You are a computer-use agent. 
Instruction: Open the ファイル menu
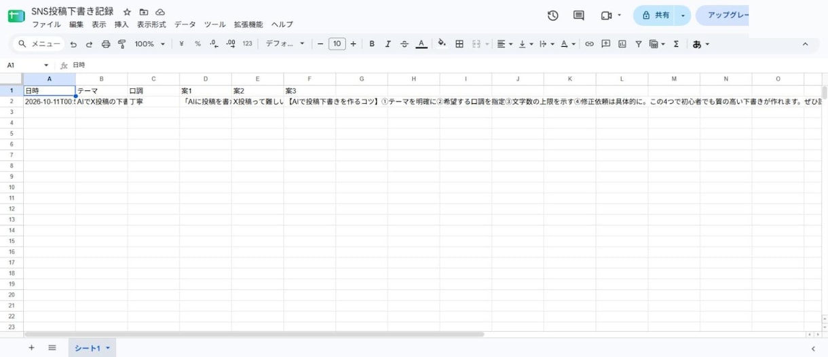coord(46,24)
